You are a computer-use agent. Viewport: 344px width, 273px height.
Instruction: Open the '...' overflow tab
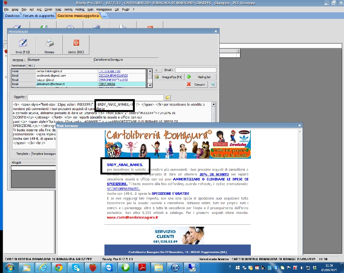click(x=104, y=16)
